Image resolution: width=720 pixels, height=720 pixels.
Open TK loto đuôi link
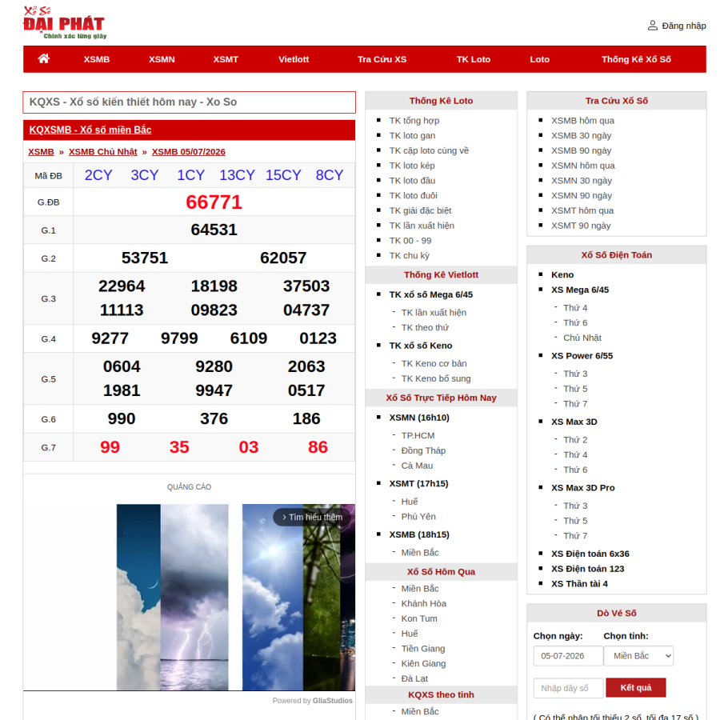point(414,196)
